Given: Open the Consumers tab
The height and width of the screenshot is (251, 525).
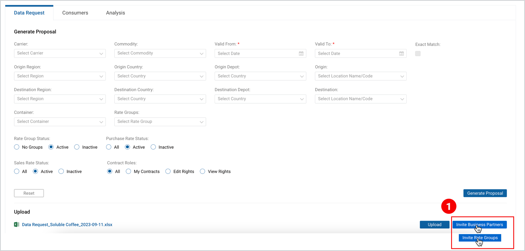Looking at the screenshot, I should pos(75,13).
